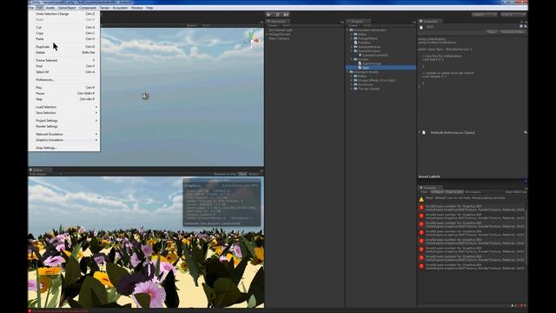Viewport: 556px width, 313px height.
Task: Click the scene orientation gizmo
Action: click(252, 40)
